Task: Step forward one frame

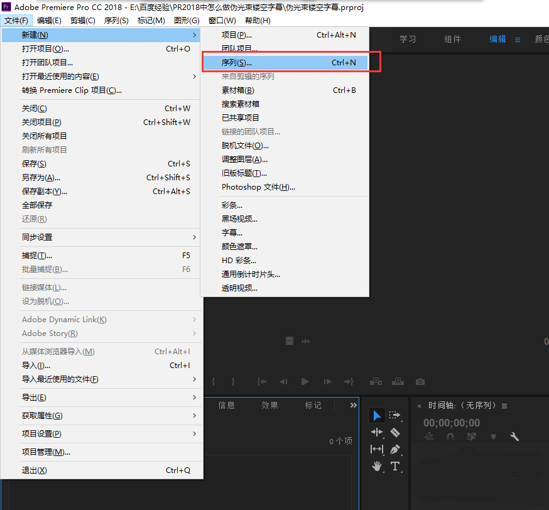Action: (327, 381)
